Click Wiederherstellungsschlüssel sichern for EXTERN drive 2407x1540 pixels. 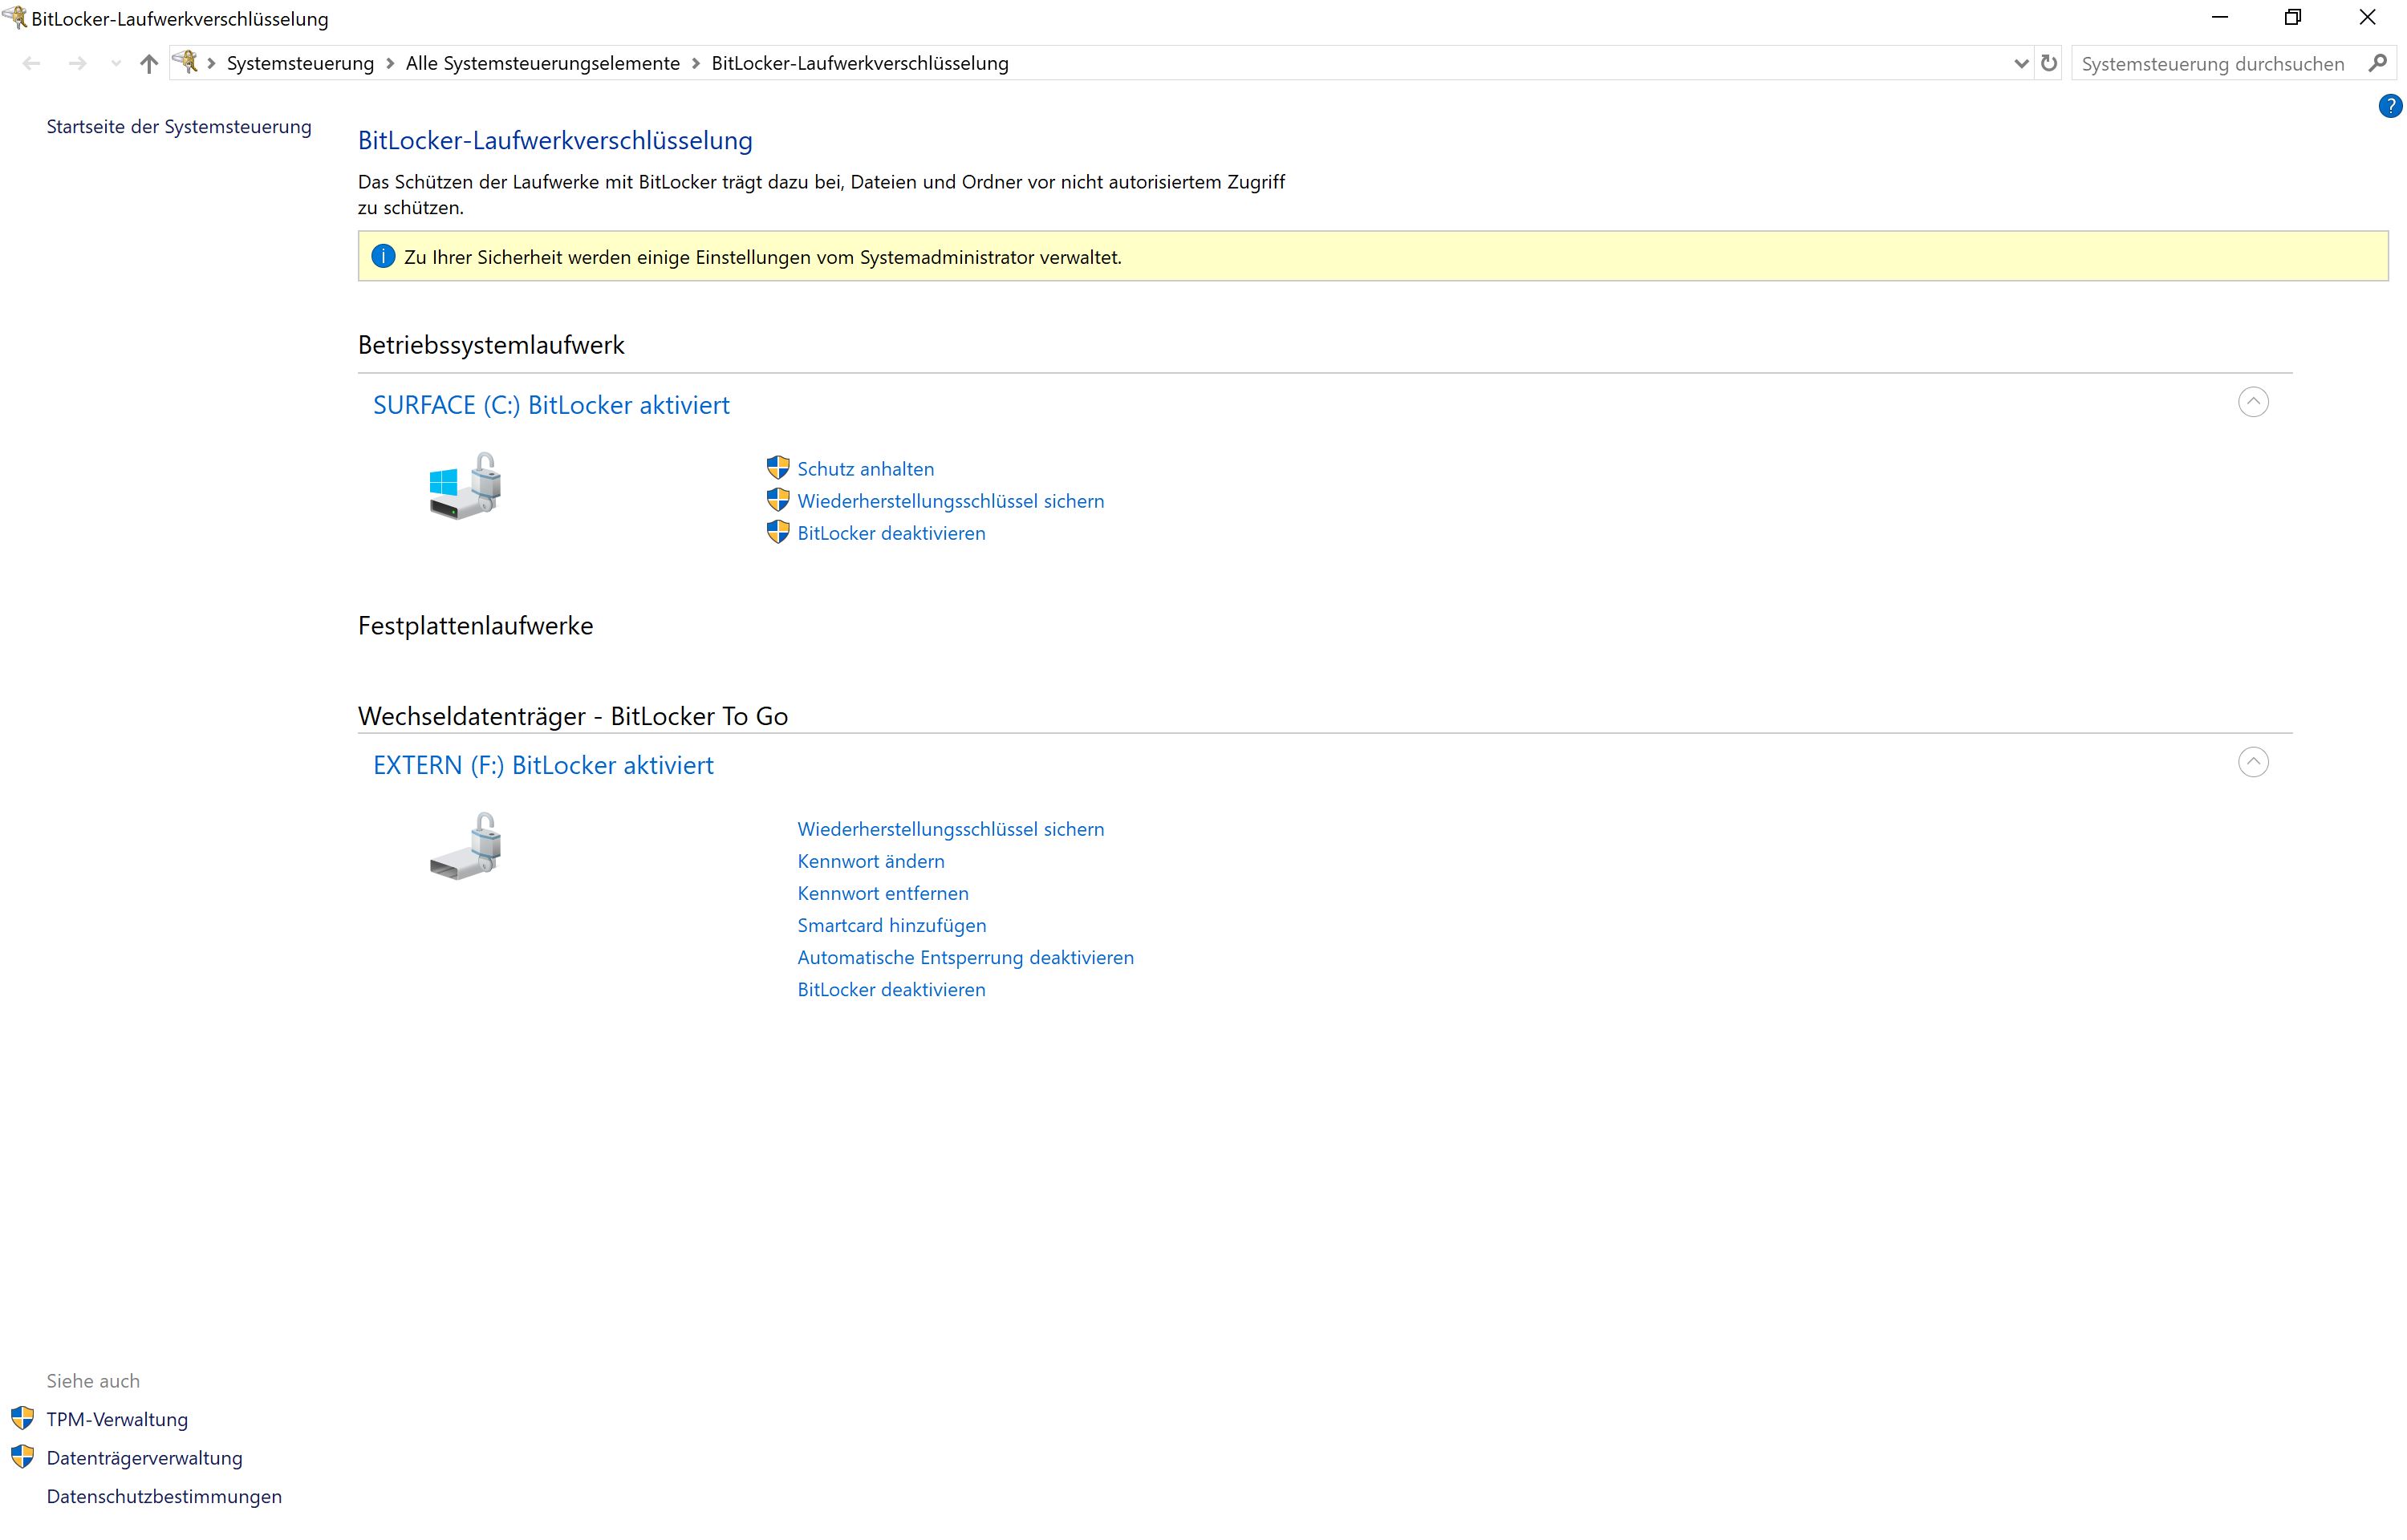951,828
